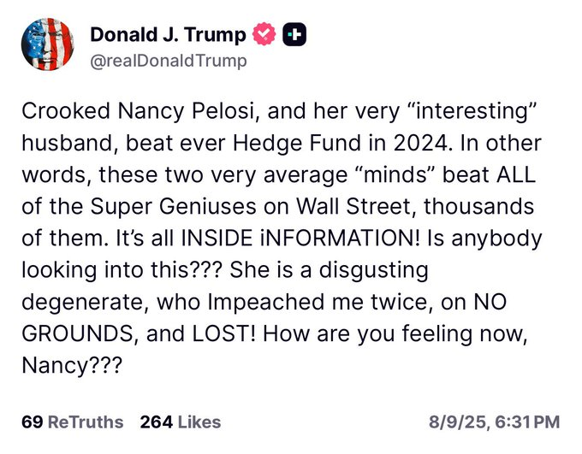This screenshot has height=454, width=582.
Task: Click the black plus badge icon
Action: click(294, 34)
